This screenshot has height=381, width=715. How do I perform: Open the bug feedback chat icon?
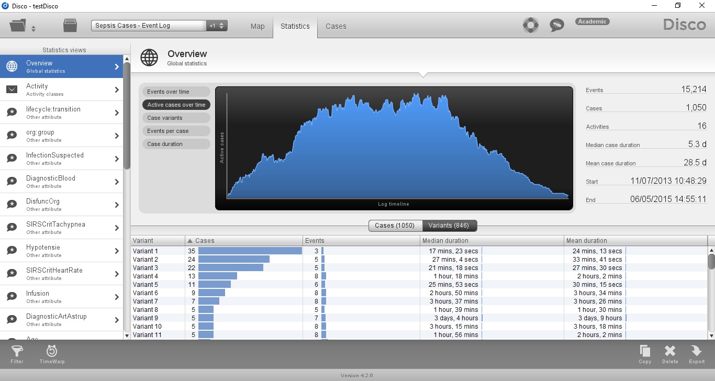click(x=557, y=25)
